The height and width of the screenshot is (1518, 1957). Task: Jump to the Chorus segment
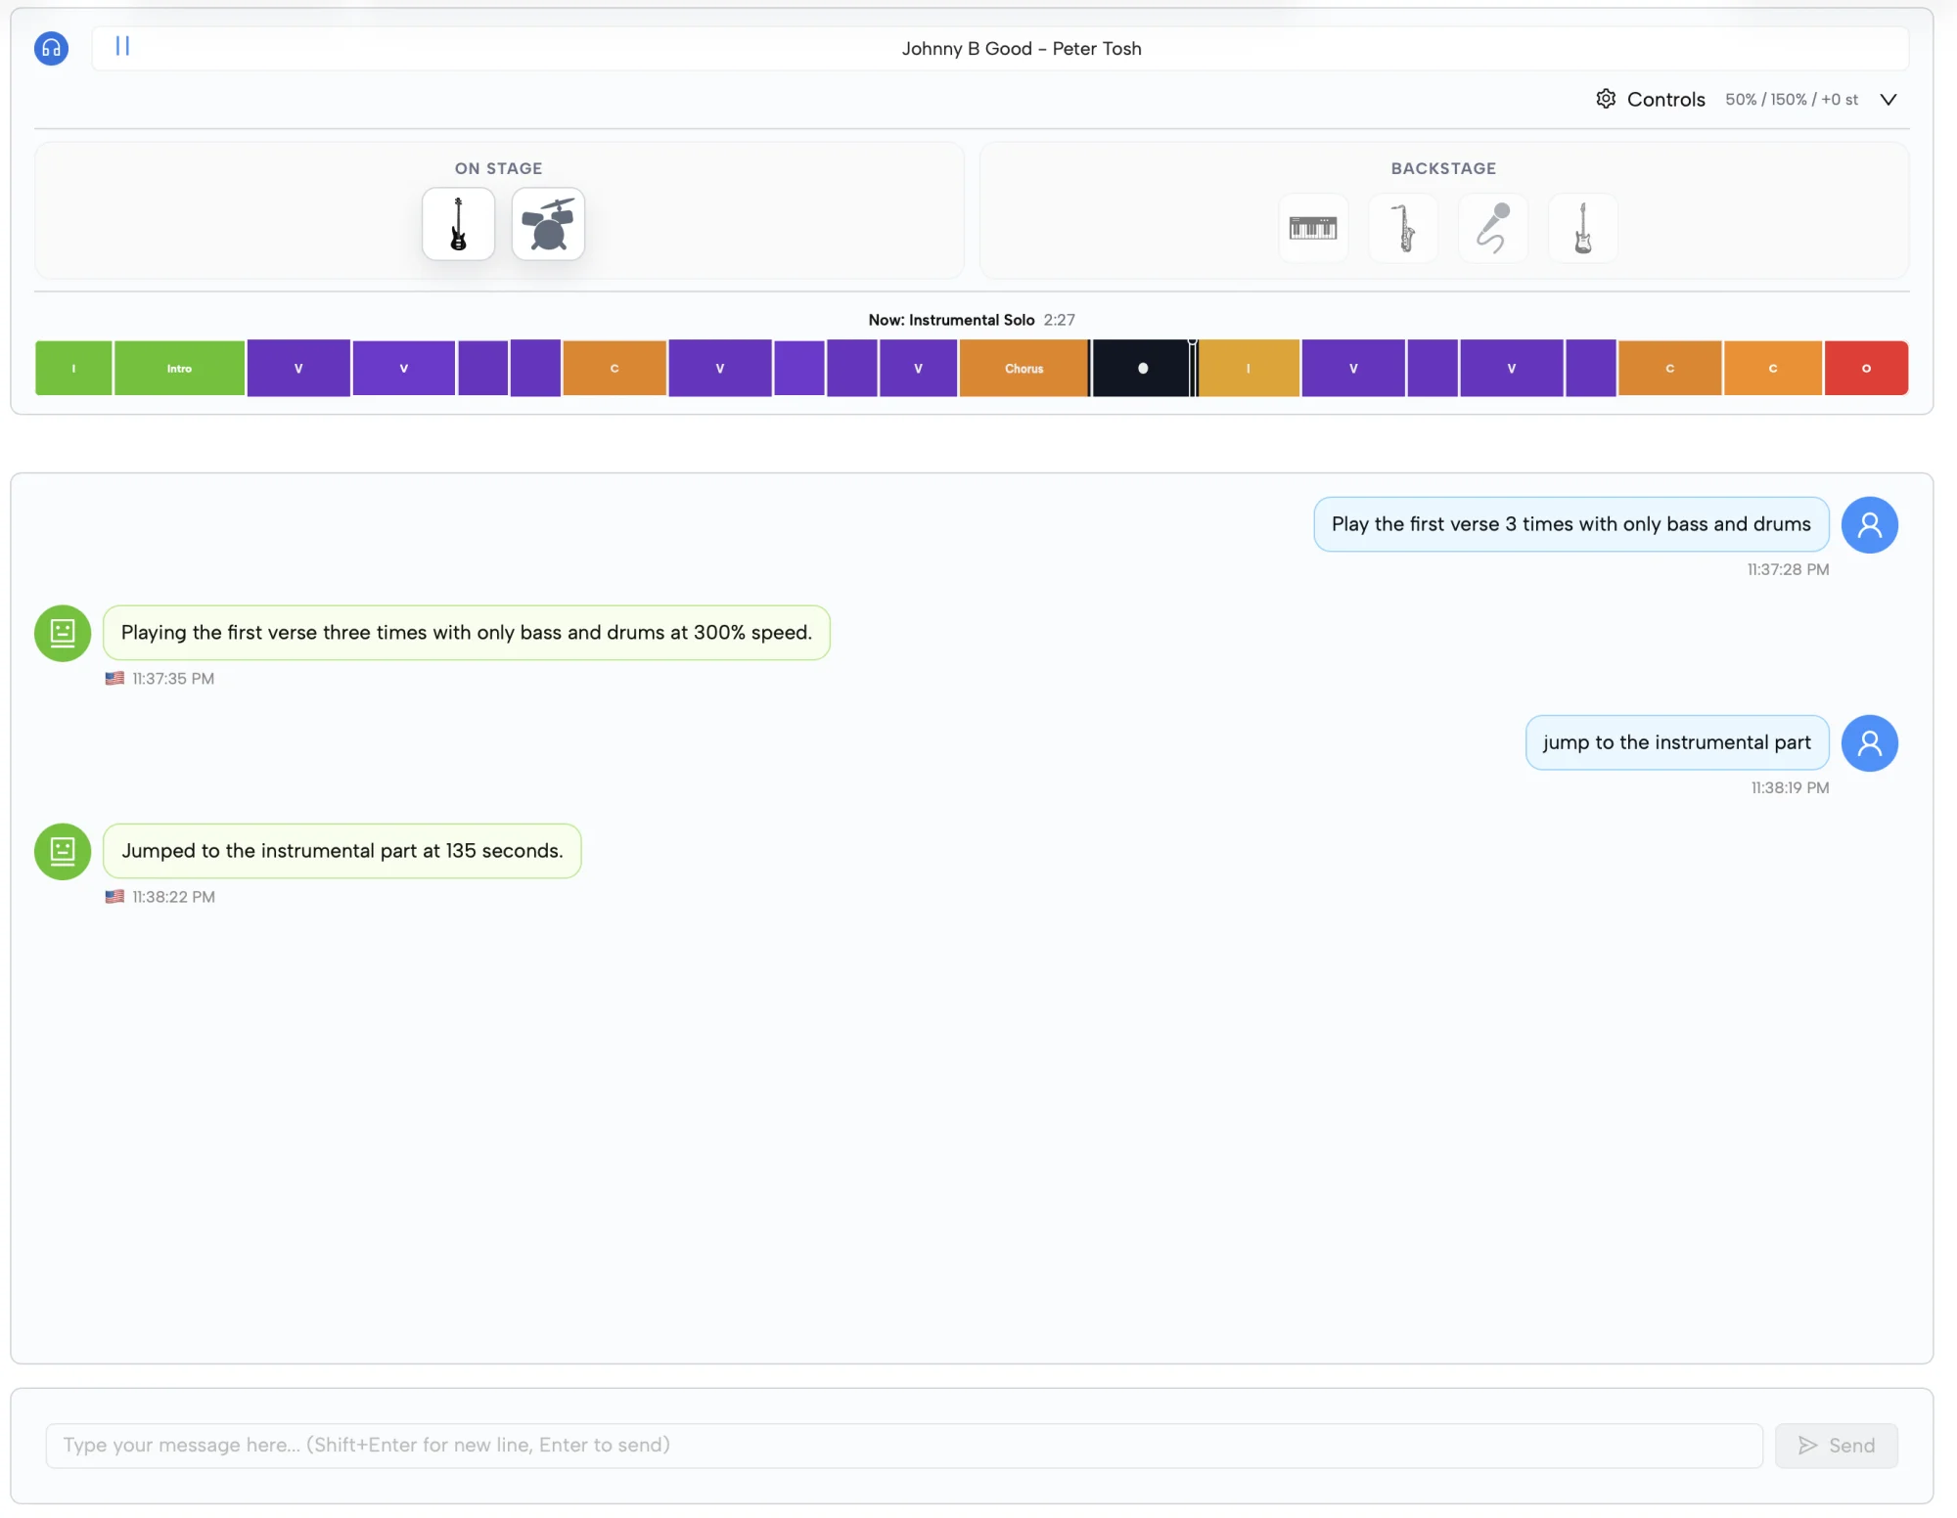point(1024,369)
